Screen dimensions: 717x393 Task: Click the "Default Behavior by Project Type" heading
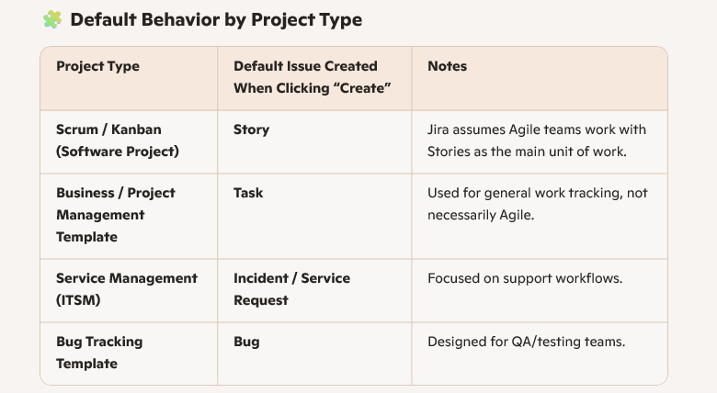tap(216, 19)
